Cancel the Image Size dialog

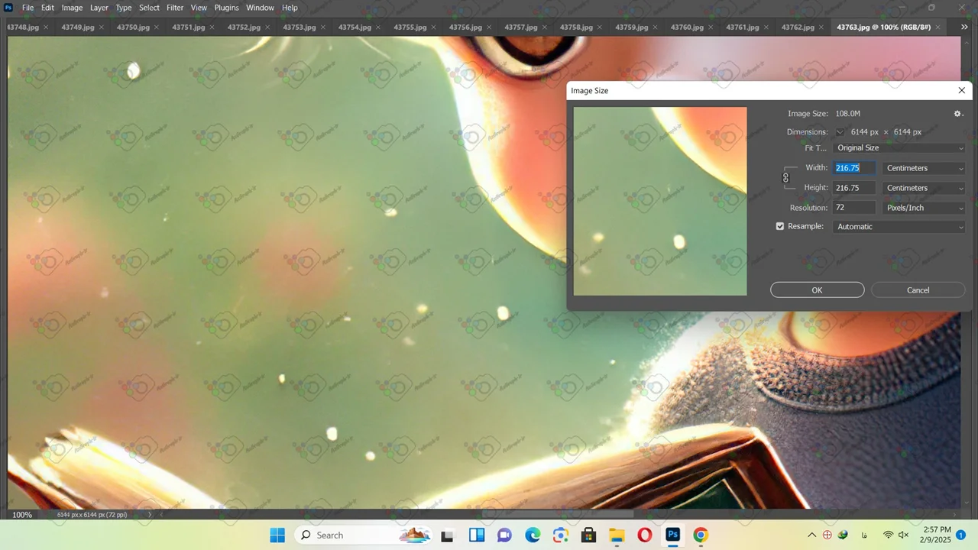918,290
